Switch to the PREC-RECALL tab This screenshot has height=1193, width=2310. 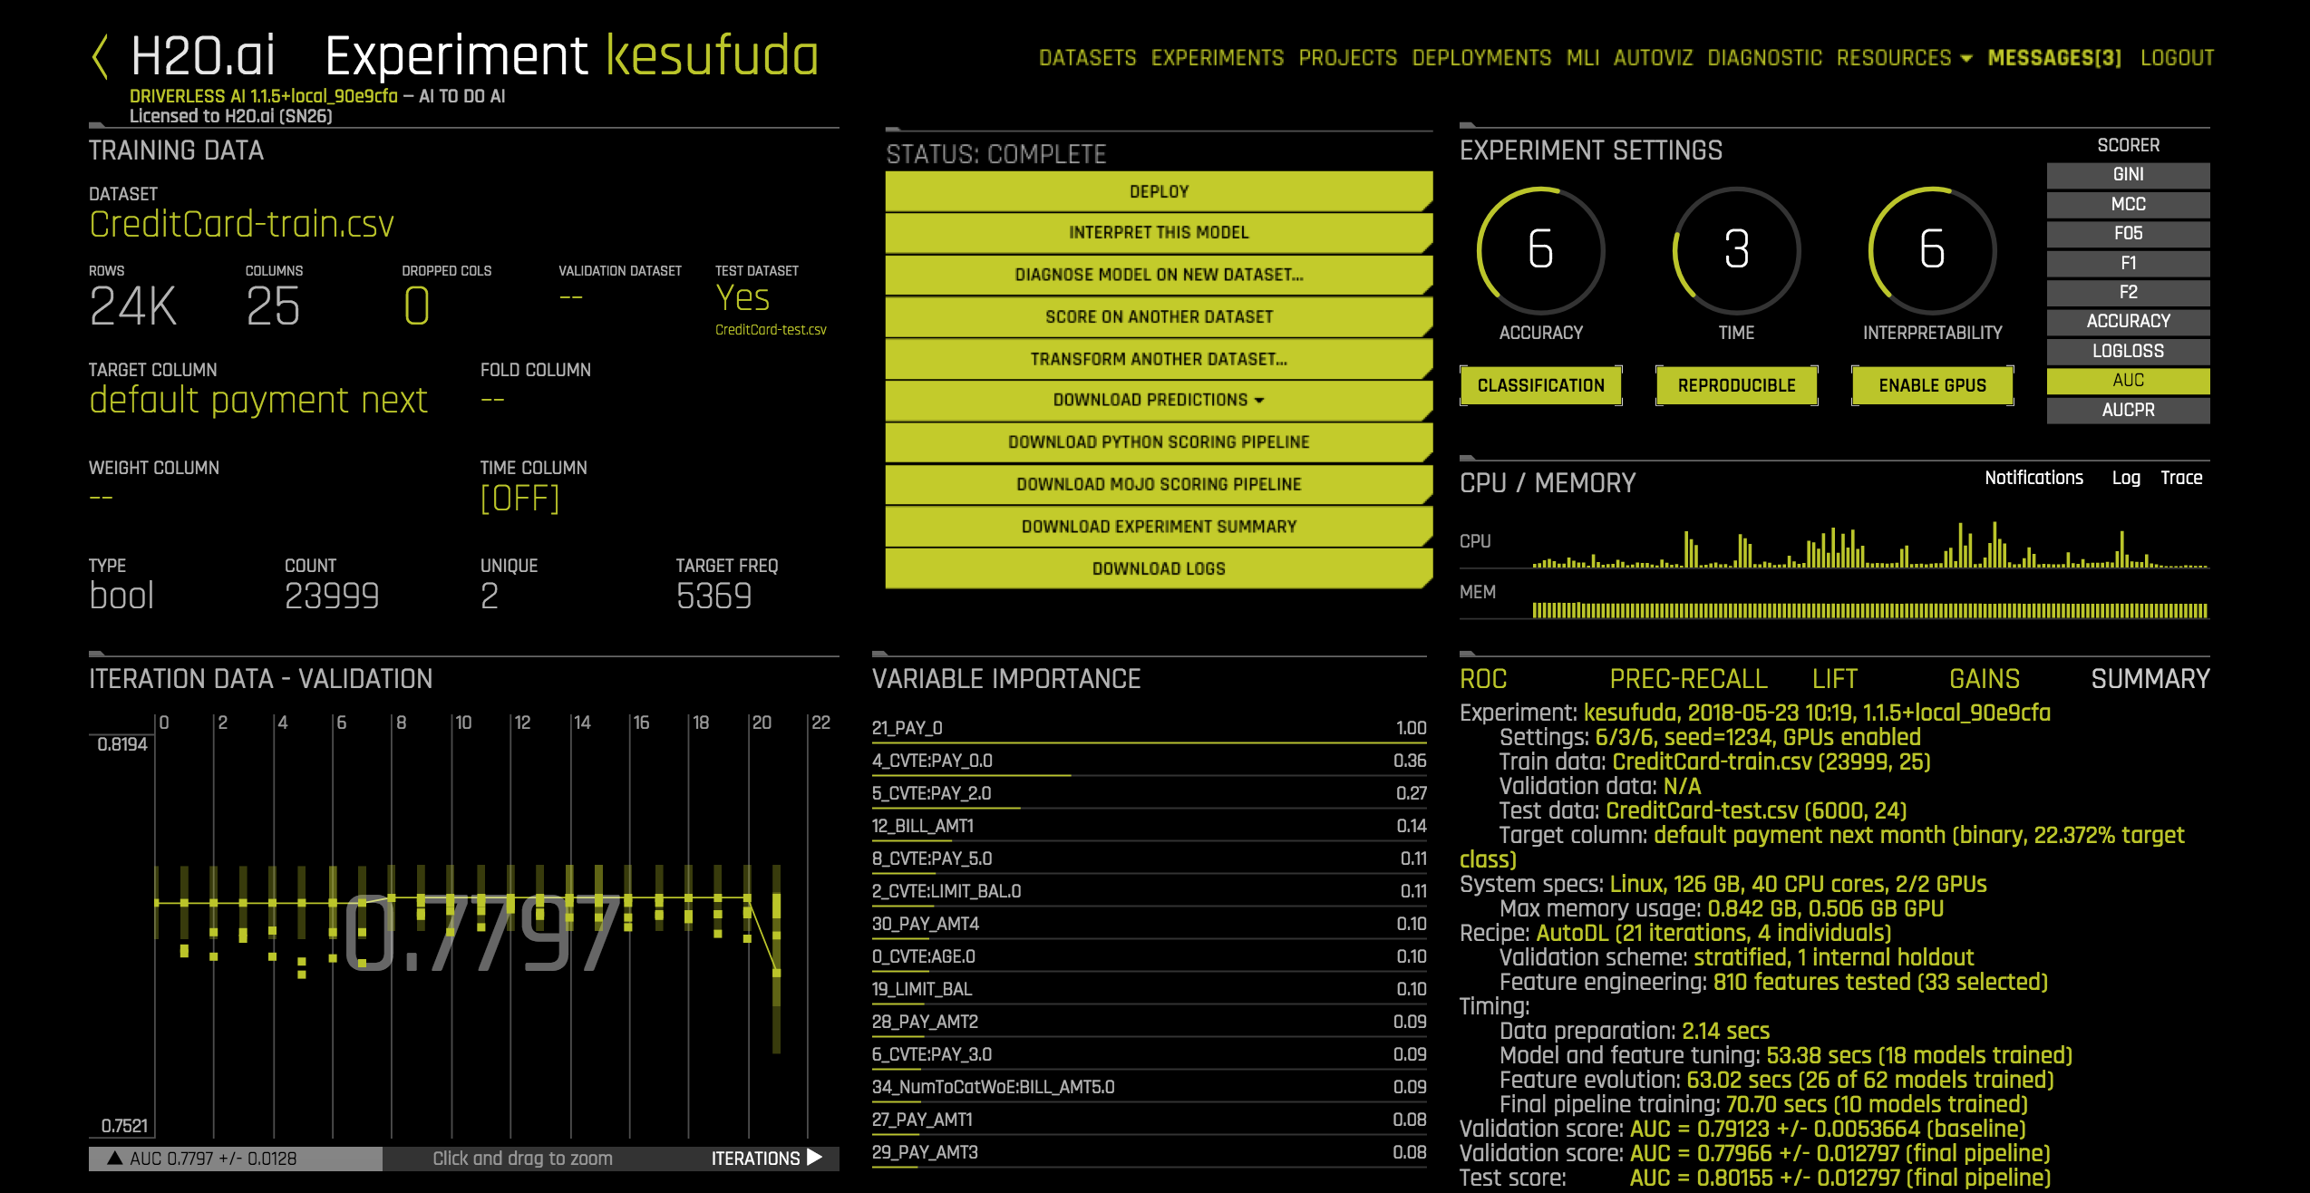pyautogui.click(x=1688, y=679)
